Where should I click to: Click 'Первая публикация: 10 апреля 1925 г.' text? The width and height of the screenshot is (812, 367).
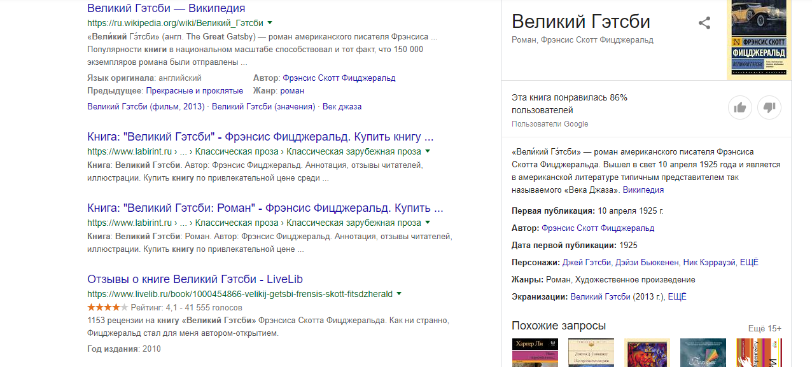coord(587,211)
